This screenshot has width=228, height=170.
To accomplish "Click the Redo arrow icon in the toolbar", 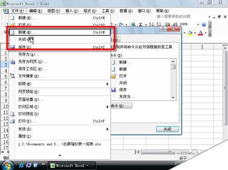I will click(x=121, y=24).
